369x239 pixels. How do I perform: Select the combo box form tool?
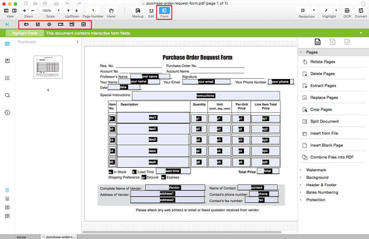[60, 25]
